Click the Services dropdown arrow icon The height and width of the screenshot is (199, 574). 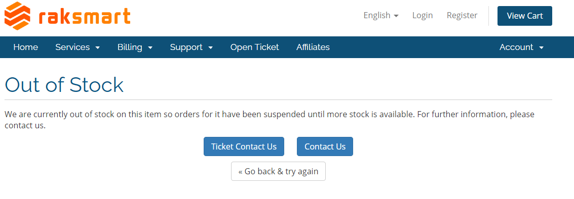97,48
